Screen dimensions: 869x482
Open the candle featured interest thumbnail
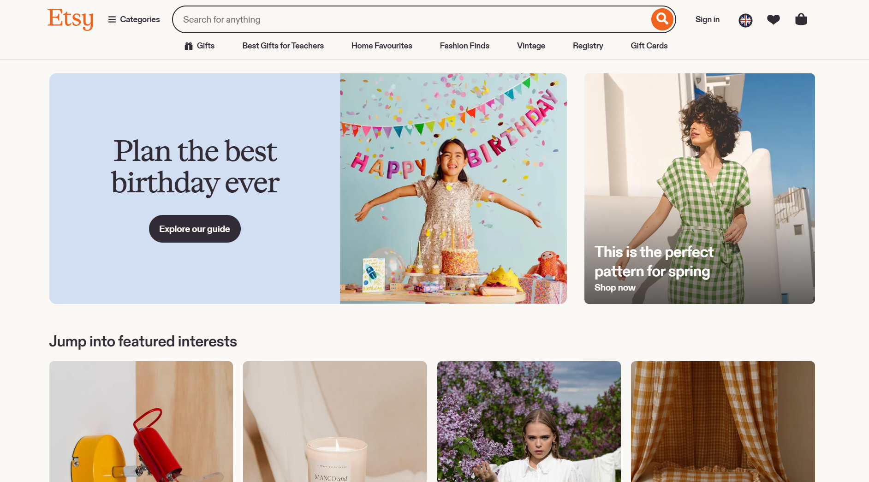click(335, 422)
